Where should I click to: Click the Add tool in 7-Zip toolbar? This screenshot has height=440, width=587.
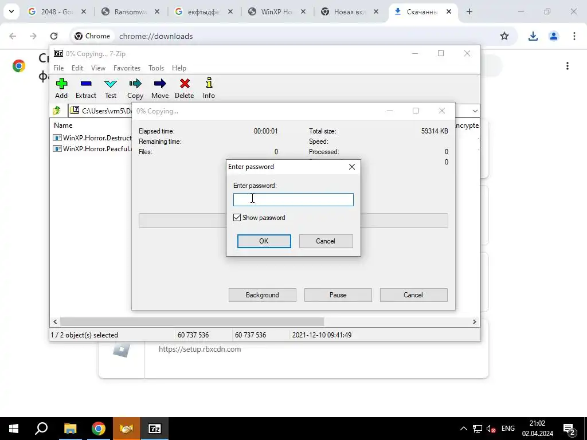[61, 88]
